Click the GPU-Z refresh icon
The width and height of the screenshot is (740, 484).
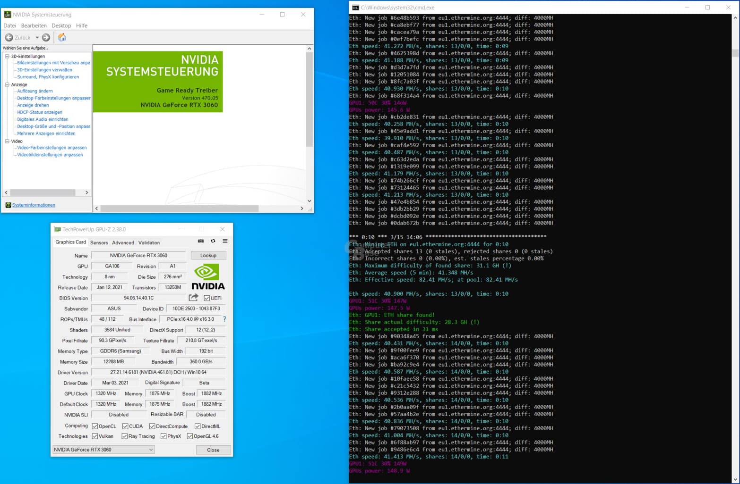coord(213,241)
